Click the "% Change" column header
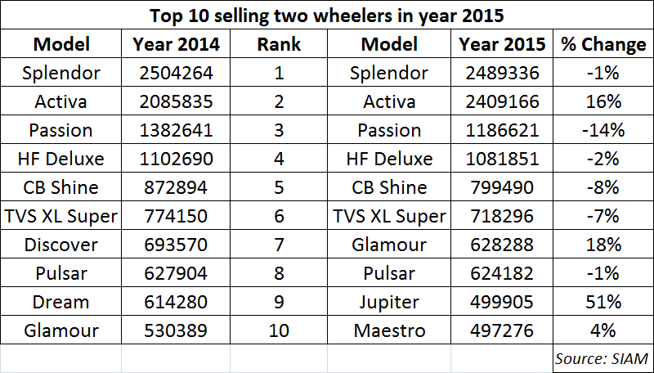This screenshot has height=373, width=654. [603, 44]
